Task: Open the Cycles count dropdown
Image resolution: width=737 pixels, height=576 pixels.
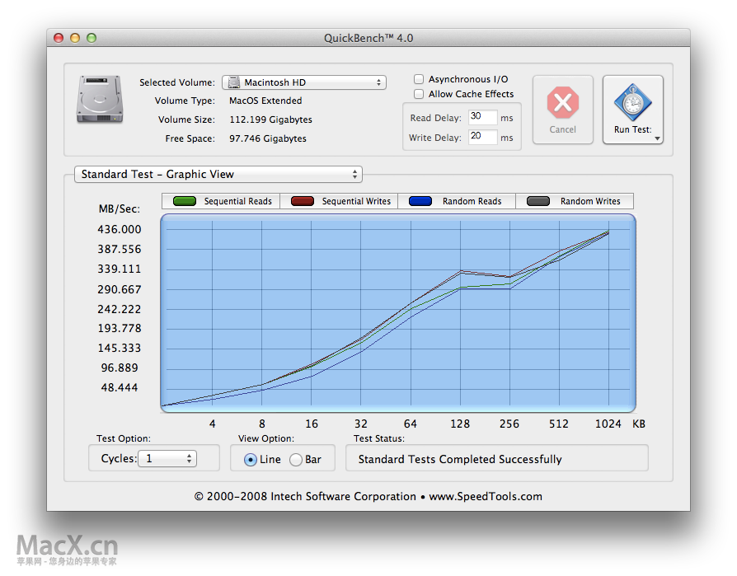Action: coord(167,458)
